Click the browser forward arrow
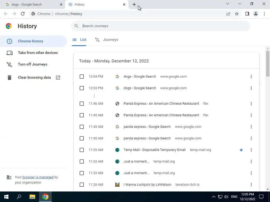Image resolution: width=270 pixels, height=202 pixels. point(14,14)
